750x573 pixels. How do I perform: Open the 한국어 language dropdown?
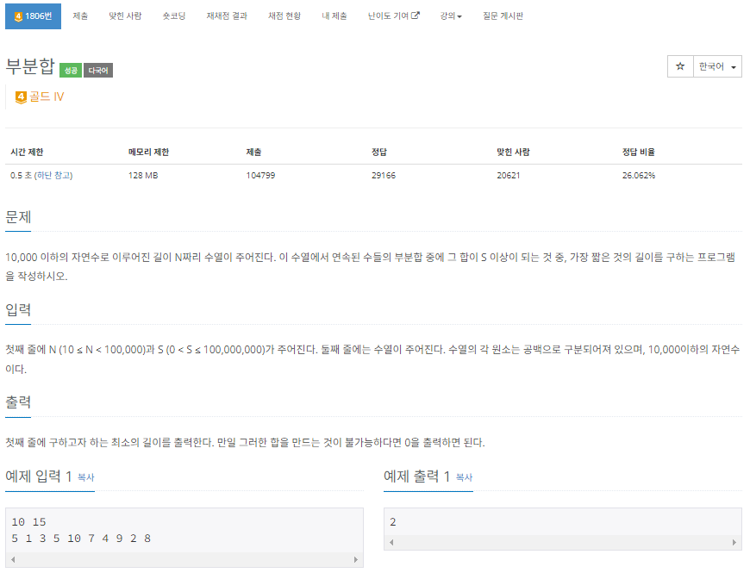pos(717,66)
